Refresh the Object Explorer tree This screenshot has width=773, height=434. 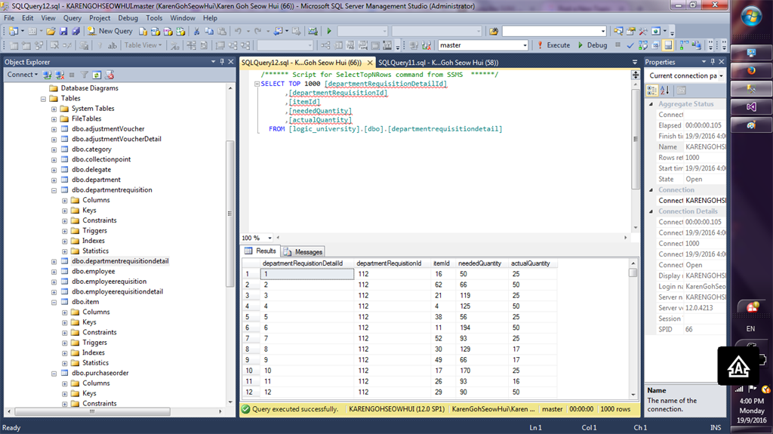[97, 75]
